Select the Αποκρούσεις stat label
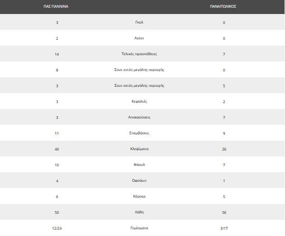285x236 pixels. coord(140,117)
